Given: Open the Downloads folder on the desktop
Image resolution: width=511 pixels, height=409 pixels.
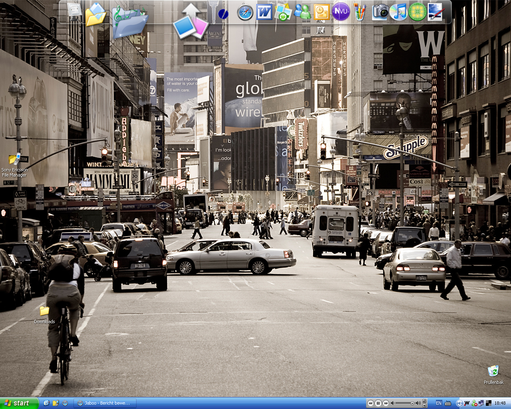Looking at the screenshot, I should pos(44,311).
